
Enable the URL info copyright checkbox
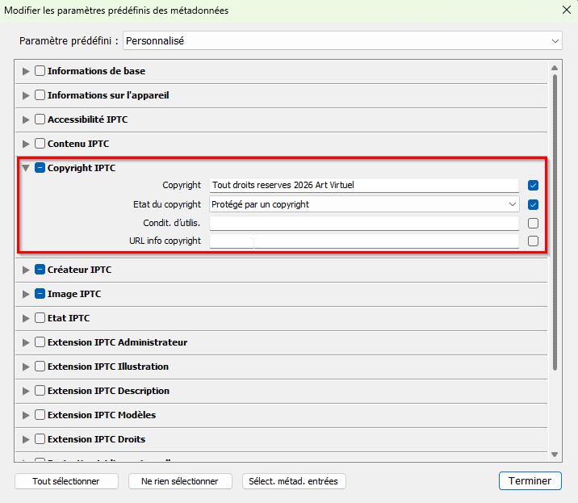pyautogui.click(x=533, y=241)
